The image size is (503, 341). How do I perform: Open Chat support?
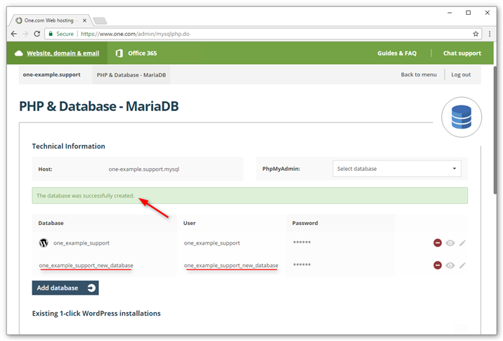point(462,53)
